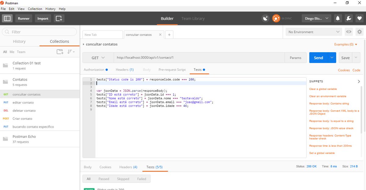Screen dimensions: 366x190
Task: Show environment quick look eye icon
Action: pos(349,32)
